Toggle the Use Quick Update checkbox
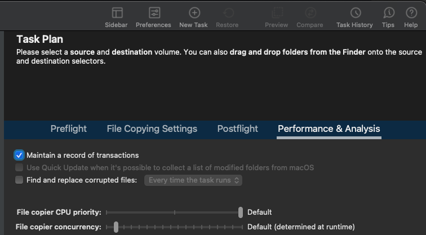The height and width of the screenshot is (235, 426). click(x=20, y=167)
